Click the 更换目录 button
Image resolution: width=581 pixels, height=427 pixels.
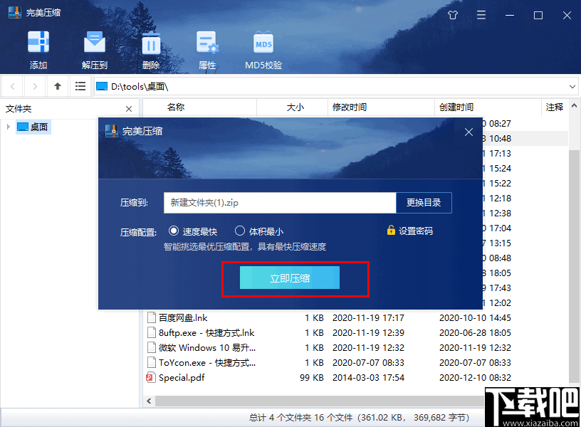424,203
